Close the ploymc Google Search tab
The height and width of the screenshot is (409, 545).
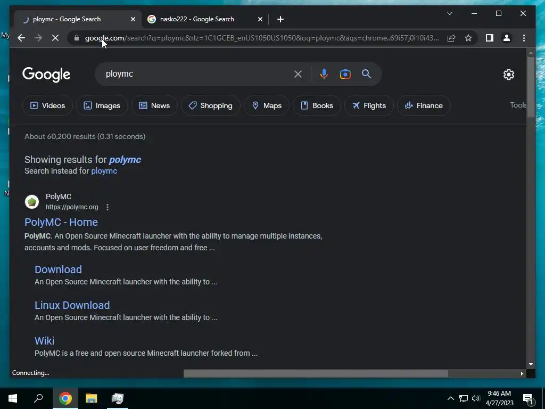click(133, 19)
